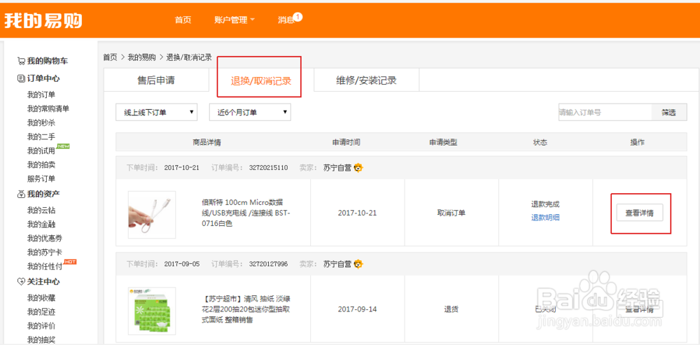Image resolution: width=700 pixels, height=345 pixels.
Task: Open the 近6个月订单 dropdown
Action: pyautogui.click(x=250, y=113)
